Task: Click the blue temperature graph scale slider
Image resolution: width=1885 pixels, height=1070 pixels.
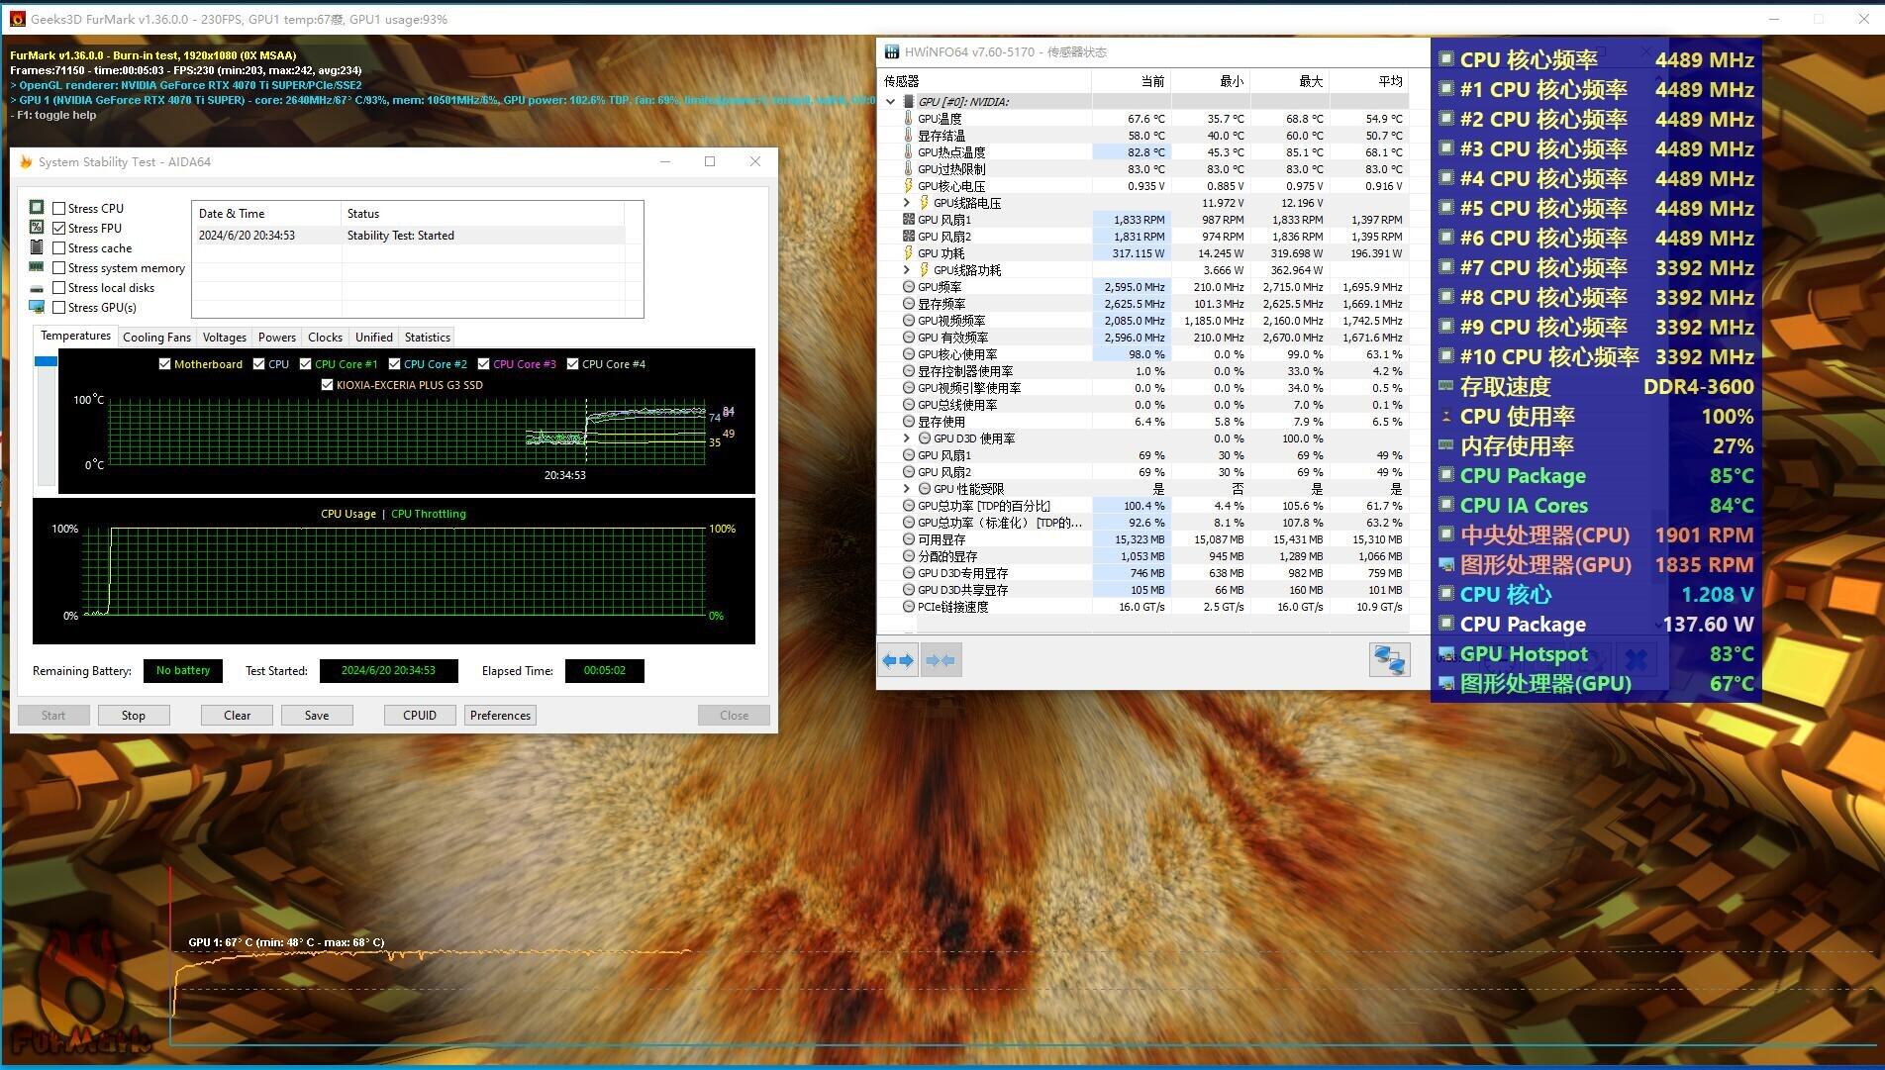Action: (x=46, y=361)
